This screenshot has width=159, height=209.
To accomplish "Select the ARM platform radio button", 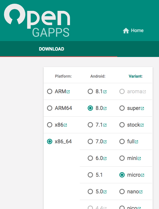I will [50, 91].
